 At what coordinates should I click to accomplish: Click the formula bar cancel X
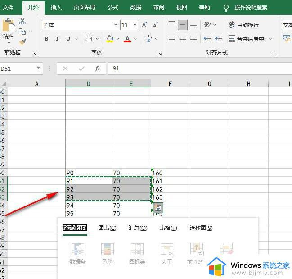(x=65, y=69)
